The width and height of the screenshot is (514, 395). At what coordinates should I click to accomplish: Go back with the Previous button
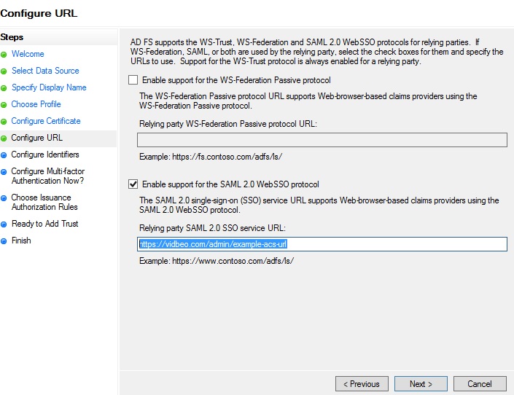(361, 384)
